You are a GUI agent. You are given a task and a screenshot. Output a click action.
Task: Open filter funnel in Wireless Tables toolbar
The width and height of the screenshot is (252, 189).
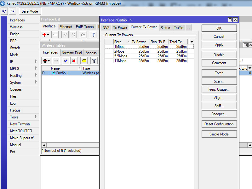pos(94,61)
